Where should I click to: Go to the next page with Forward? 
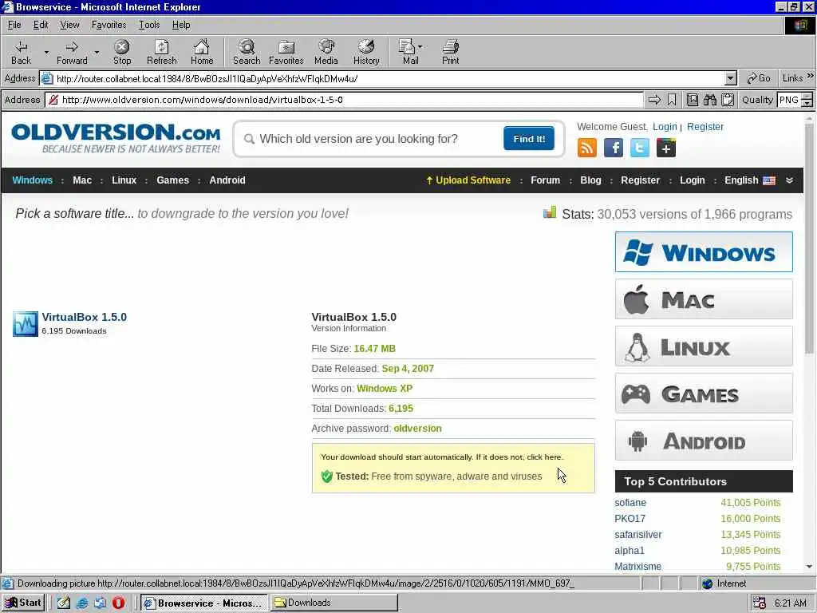(x=72, y=52)
